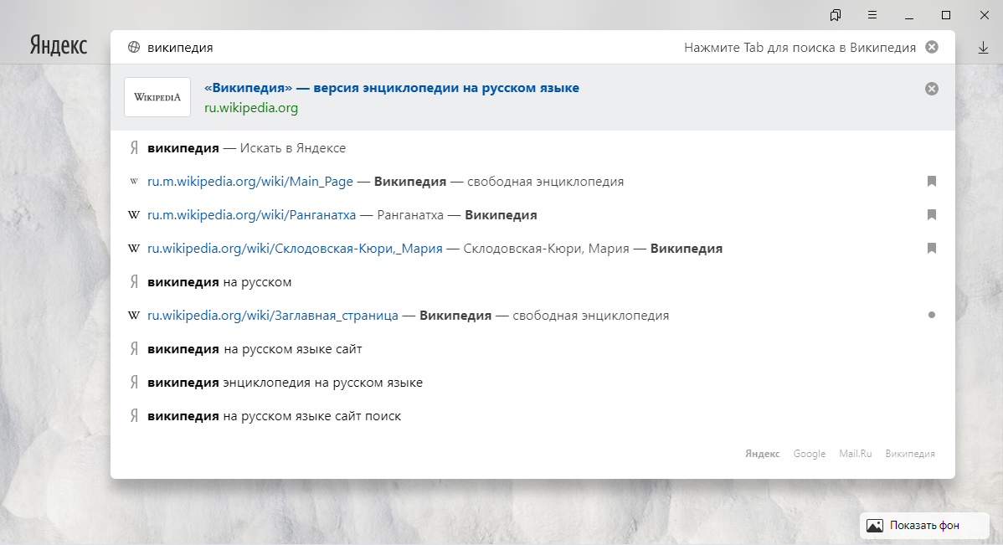Open ru.m.wikipedia.org/wiki/Ранганатха suggestion

(x=532, y=215)
